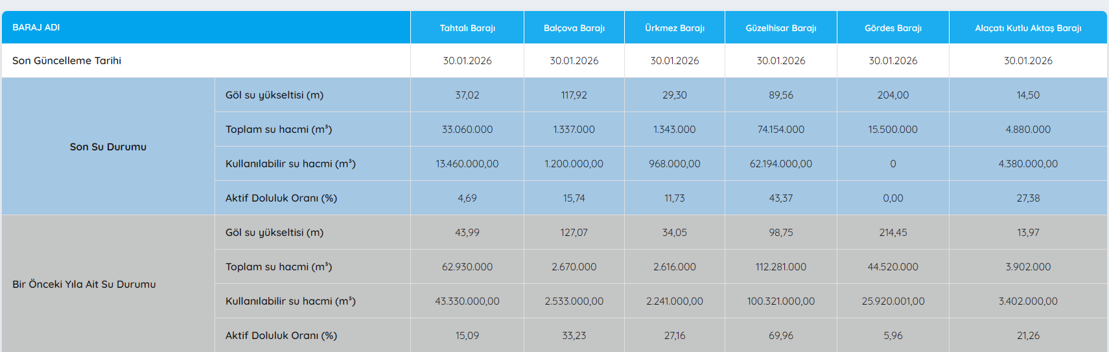Select the Tahtalı Barajı column header
Screen dimensions: 1109x352
[x=467, y=28]
